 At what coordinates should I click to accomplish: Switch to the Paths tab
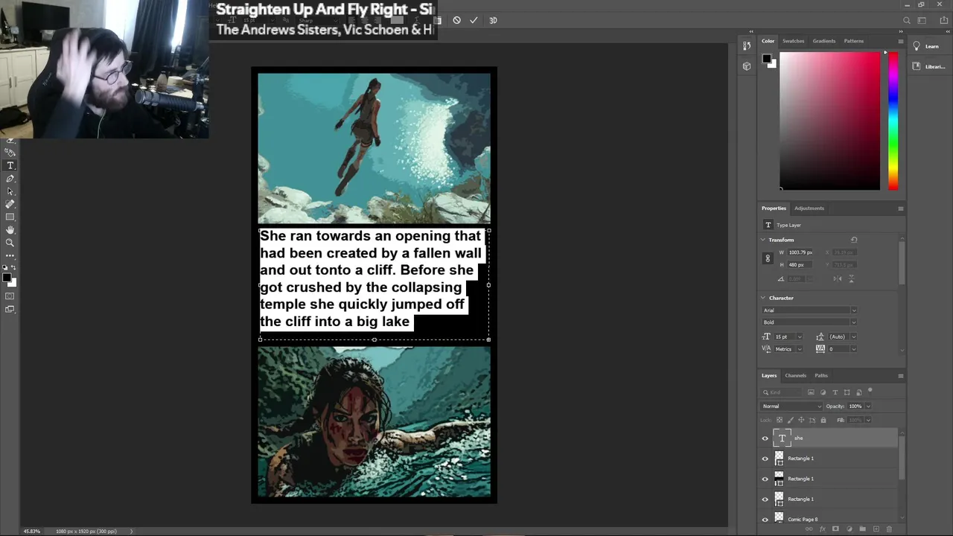coord(821,375)
